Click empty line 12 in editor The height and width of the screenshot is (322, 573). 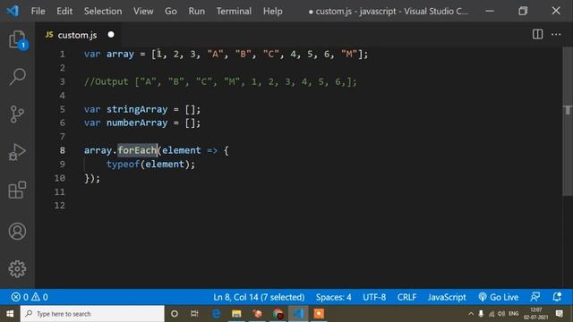click(314, 206)
